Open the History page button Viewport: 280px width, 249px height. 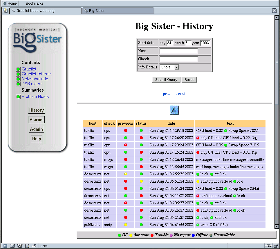[x=37, y=110]
